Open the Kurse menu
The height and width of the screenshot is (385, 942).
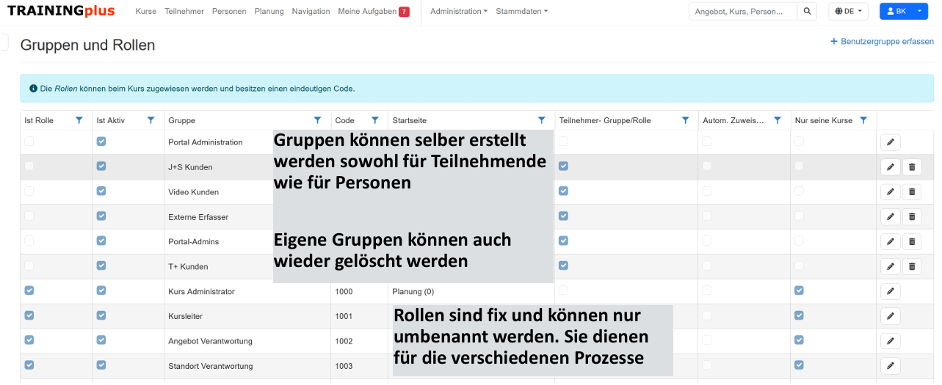tap(146, 12)
